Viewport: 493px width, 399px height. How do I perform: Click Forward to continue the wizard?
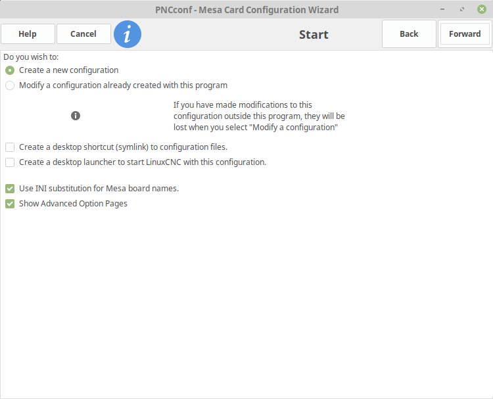465,34
